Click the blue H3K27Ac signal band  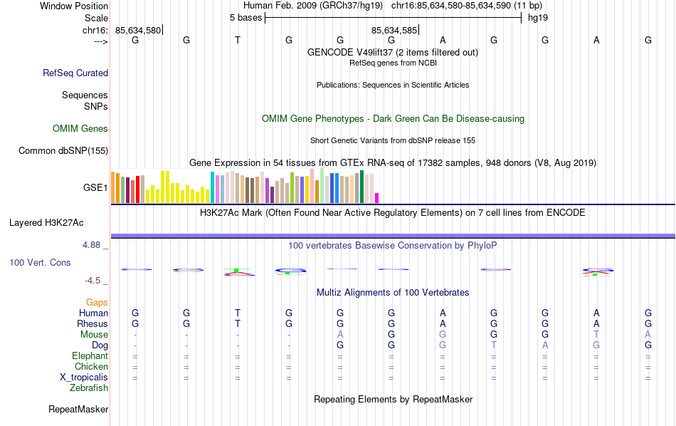click(x=393, y=236)
